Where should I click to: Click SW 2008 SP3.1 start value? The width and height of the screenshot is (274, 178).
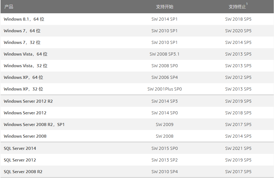coord(165,54)
